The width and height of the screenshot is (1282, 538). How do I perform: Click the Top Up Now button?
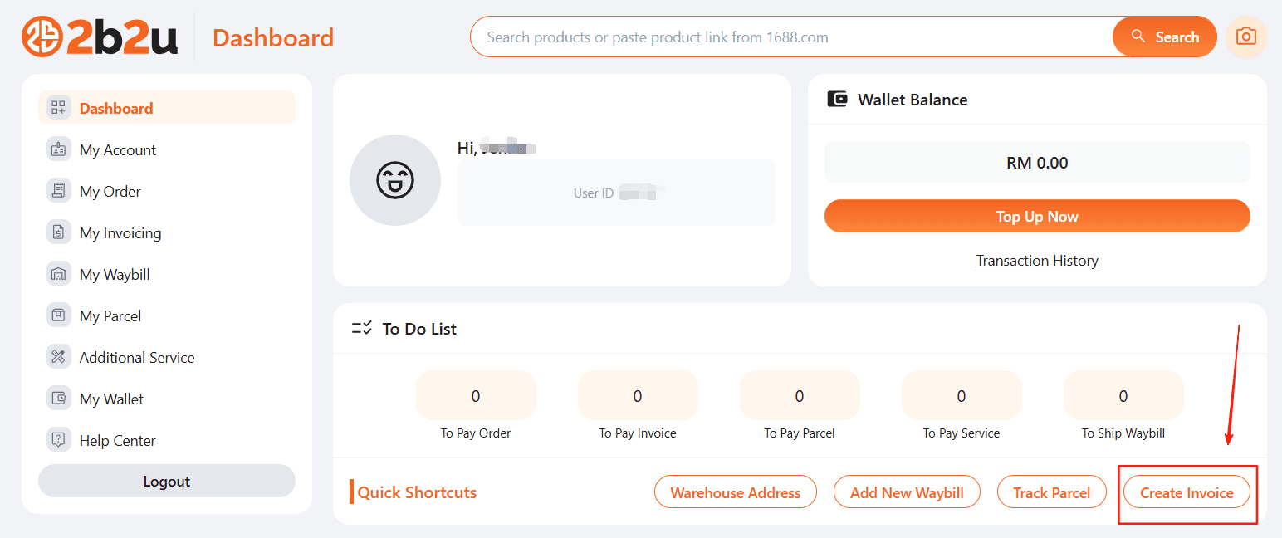point(1036,216)
